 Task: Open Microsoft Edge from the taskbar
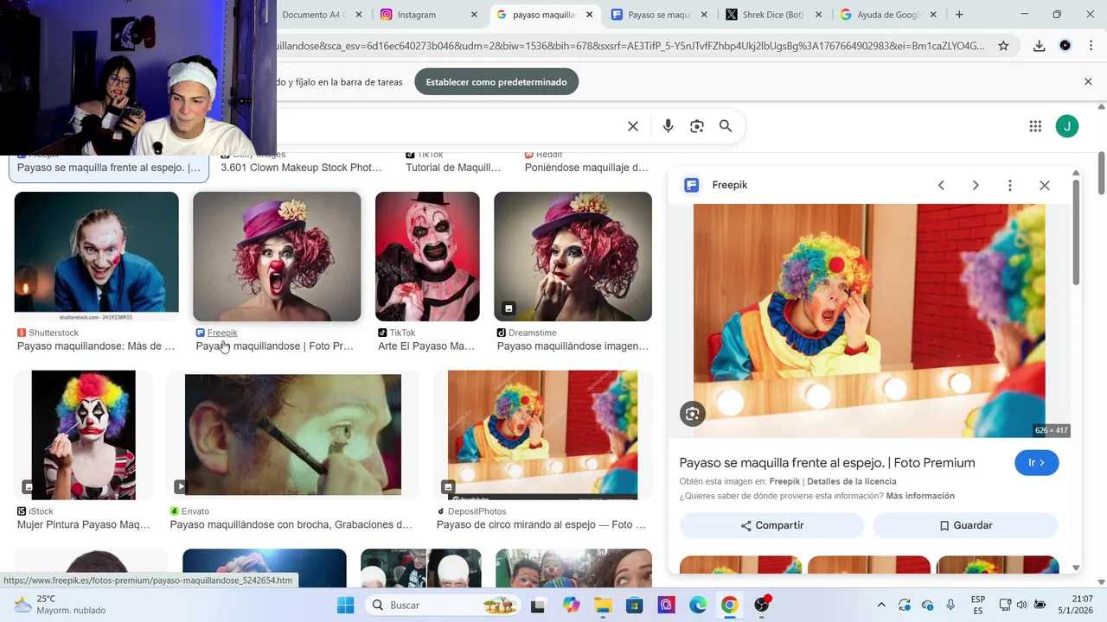(x=698, y=605)
